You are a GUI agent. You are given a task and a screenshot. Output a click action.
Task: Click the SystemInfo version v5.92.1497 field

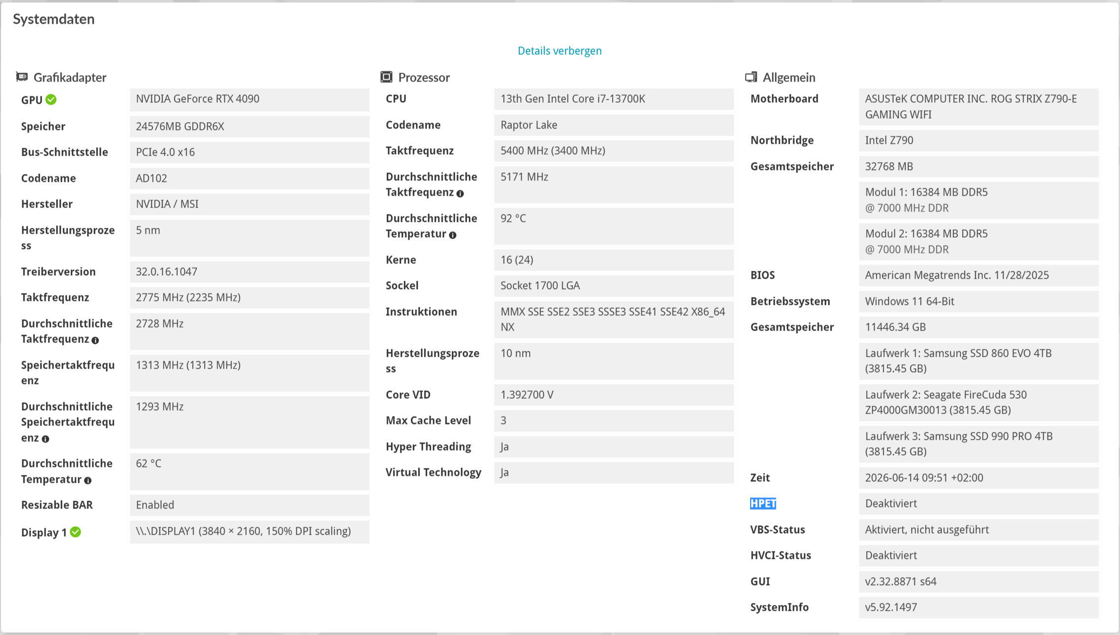[979, 607]
